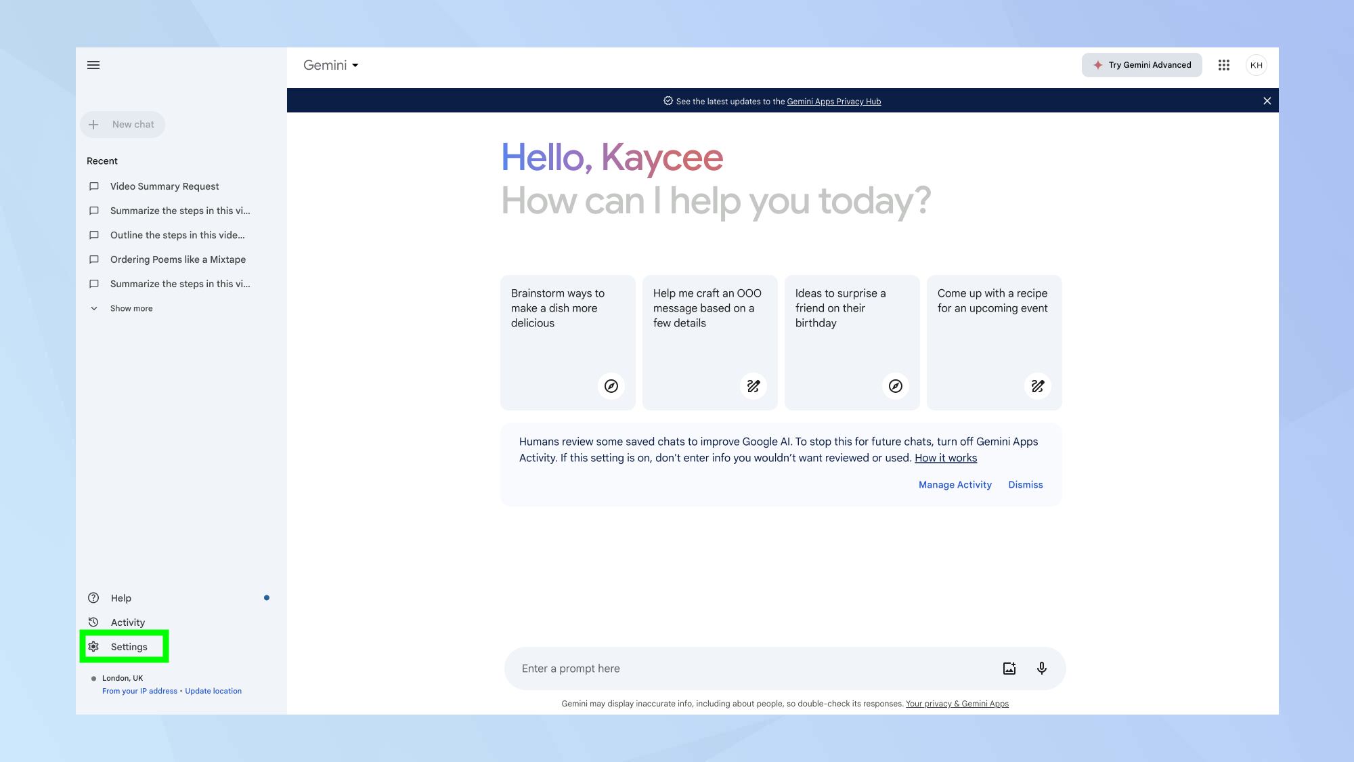The height and width of the screenshot is (762, 1354).
Task: Click the Activity history icon
Action: click(x=93, y=622)
